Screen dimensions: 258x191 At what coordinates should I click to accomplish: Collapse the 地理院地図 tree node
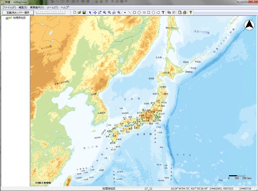[3, 18]
